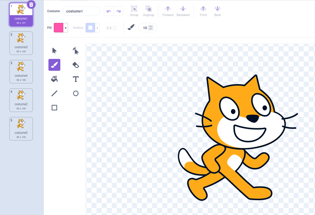Select the costume3 thumbnail
This screenshot has height=215, width=315.
(21, 43)
